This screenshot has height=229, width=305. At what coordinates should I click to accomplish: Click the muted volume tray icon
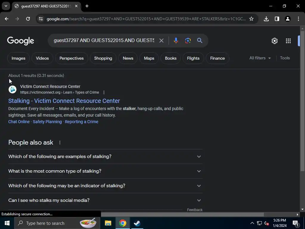(x=266, y=223)
